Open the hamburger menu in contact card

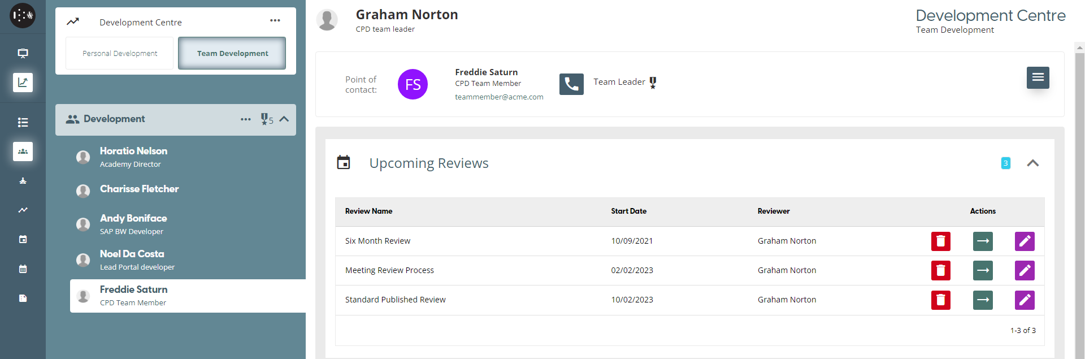pos(1038,77)
